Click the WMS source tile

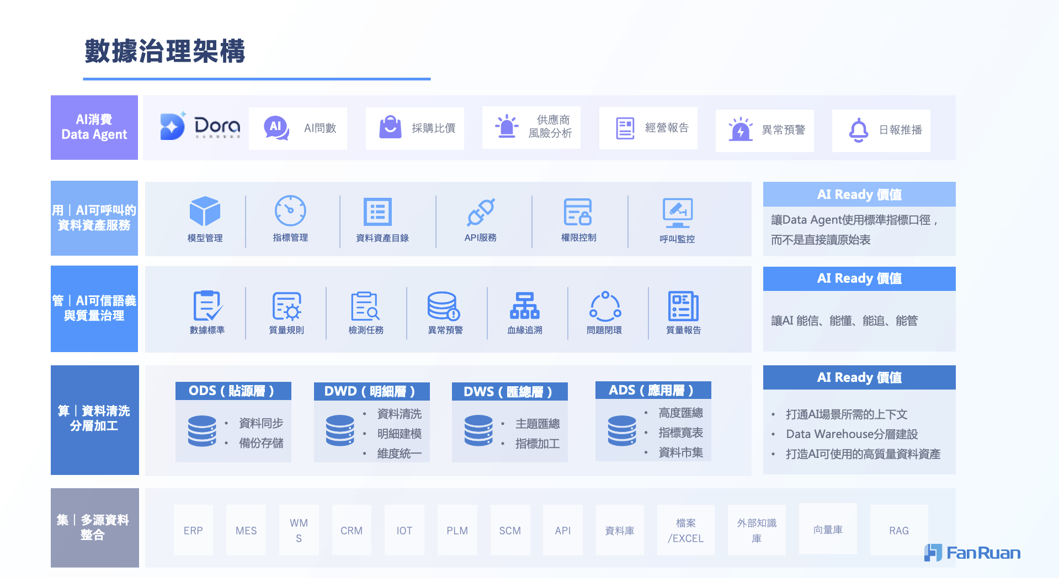click(x=299, y=530)
